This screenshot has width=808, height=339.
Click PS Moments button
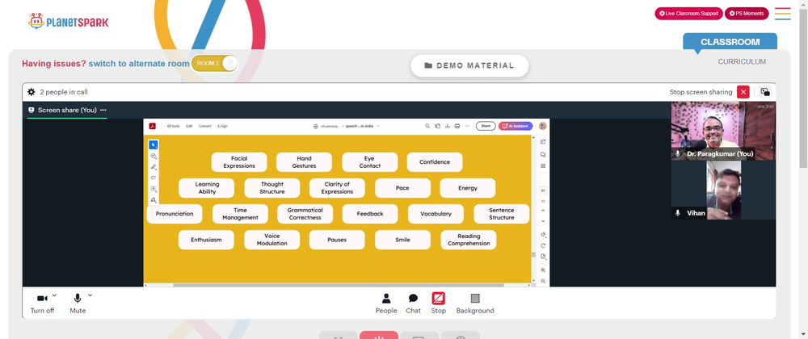point(747,14)
